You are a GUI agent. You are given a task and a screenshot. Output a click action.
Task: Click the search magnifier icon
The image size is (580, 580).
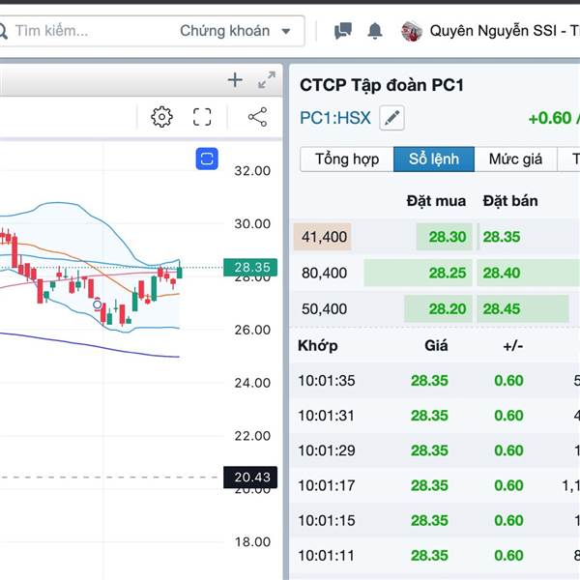click(x=3, y=31)
